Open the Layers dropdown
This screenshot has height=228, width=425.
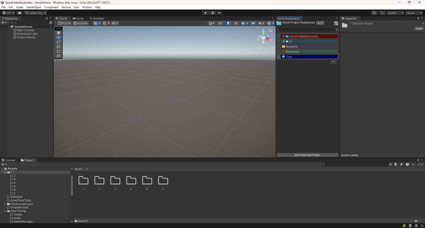(x=395, y=13)
